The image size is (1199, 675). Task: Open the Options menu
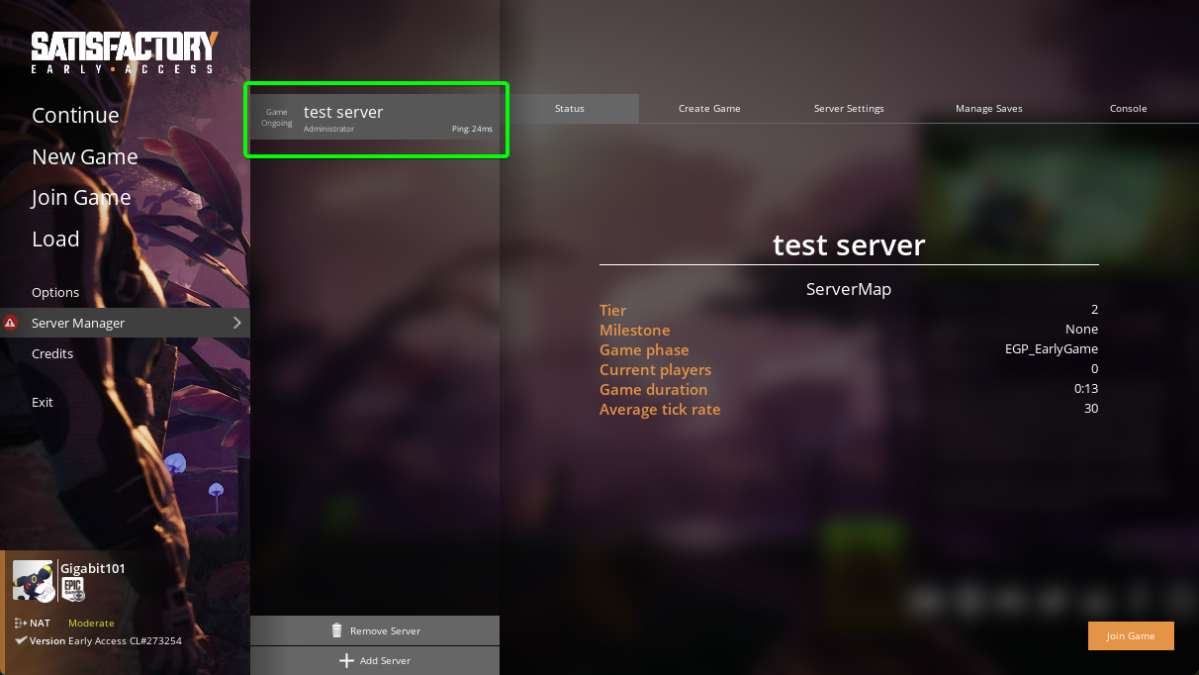pyautogui.click(x=55, y=293)
